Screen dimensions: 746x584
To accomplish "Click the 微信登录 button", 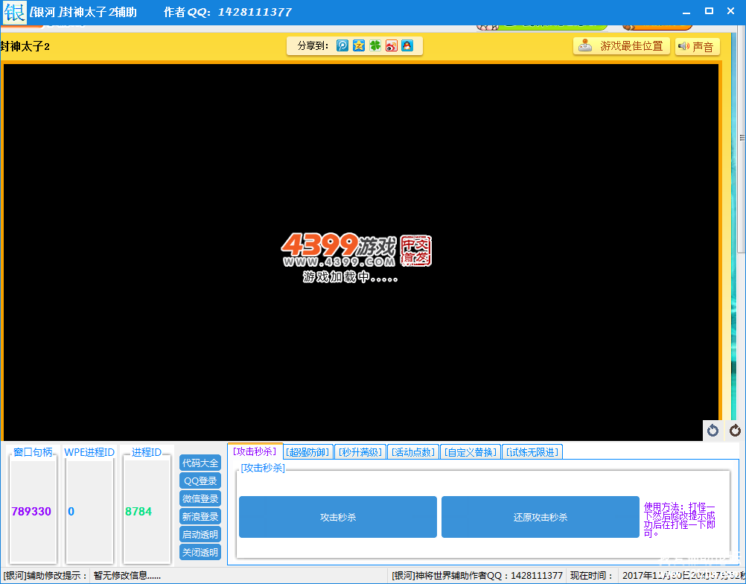I will (200, 498).
